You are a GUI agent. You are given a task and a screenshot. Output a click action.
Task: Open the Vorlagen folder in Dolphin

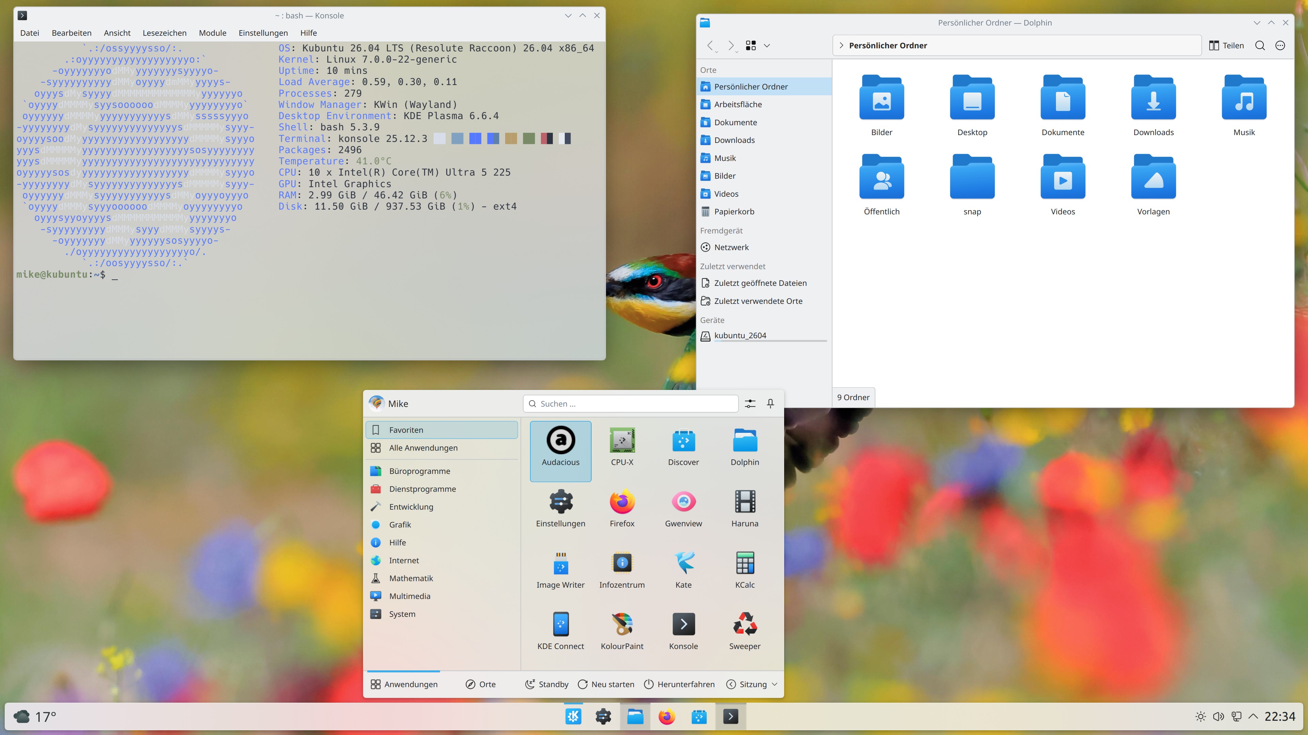pyautogui.click(x=1153, y=185)
